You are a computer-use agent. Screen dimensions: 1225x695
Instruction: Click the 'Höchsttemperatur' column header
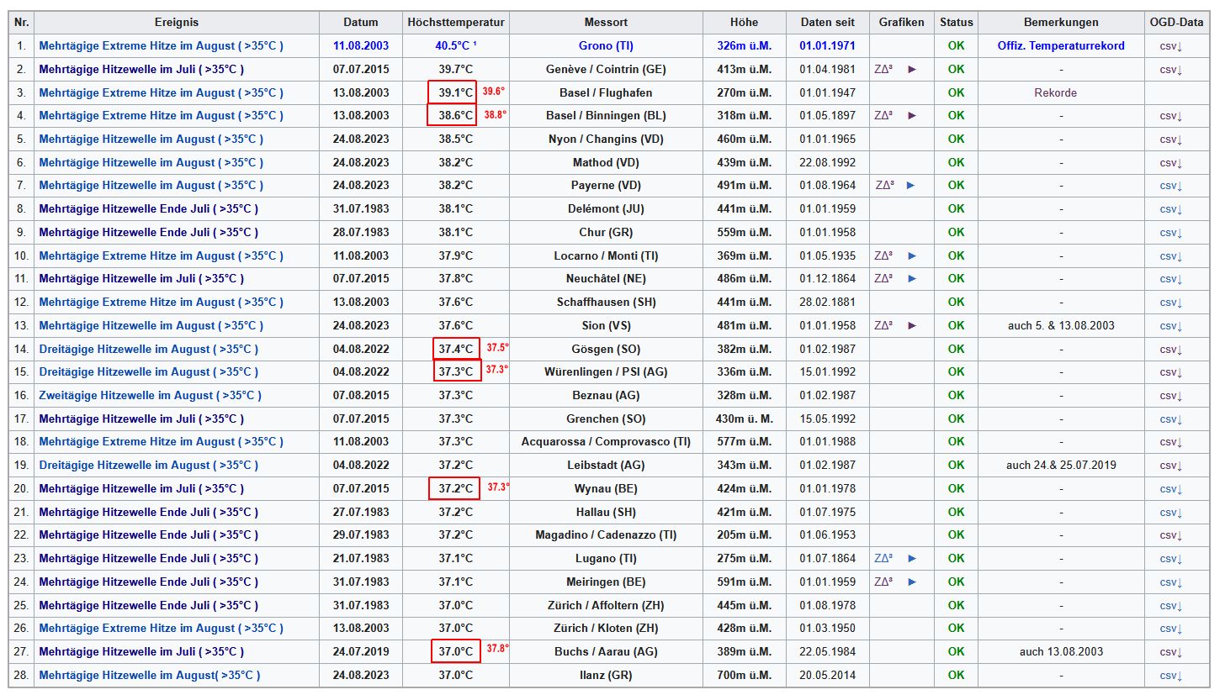point(455,22)
